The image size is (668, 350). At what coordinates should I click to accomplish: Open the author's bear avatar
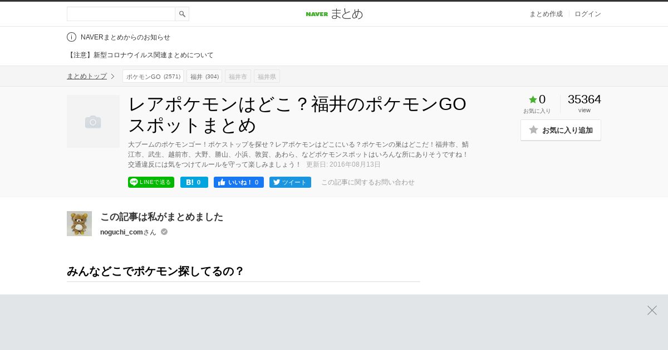click(79, 223)
